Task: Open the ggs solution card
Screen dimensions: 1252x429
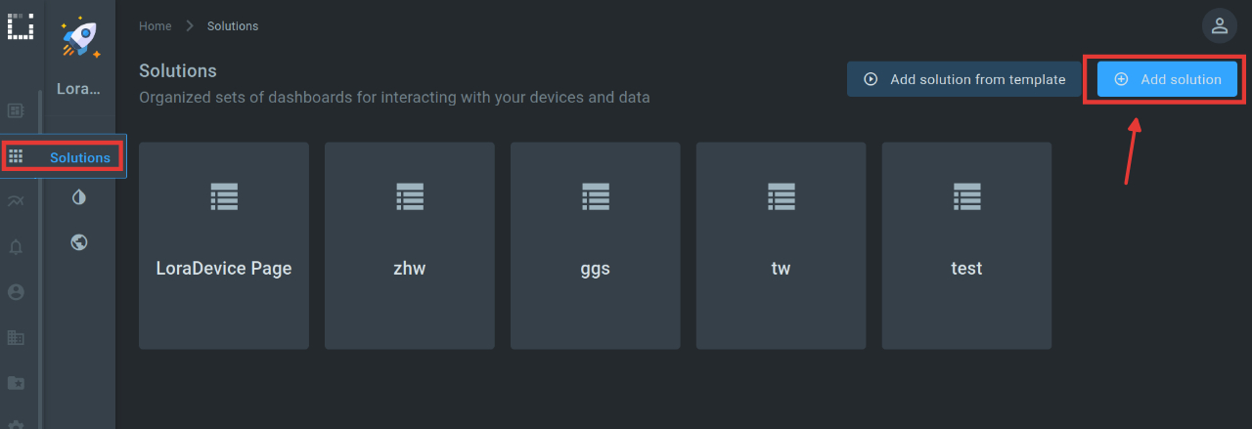Action: (596, 245)
